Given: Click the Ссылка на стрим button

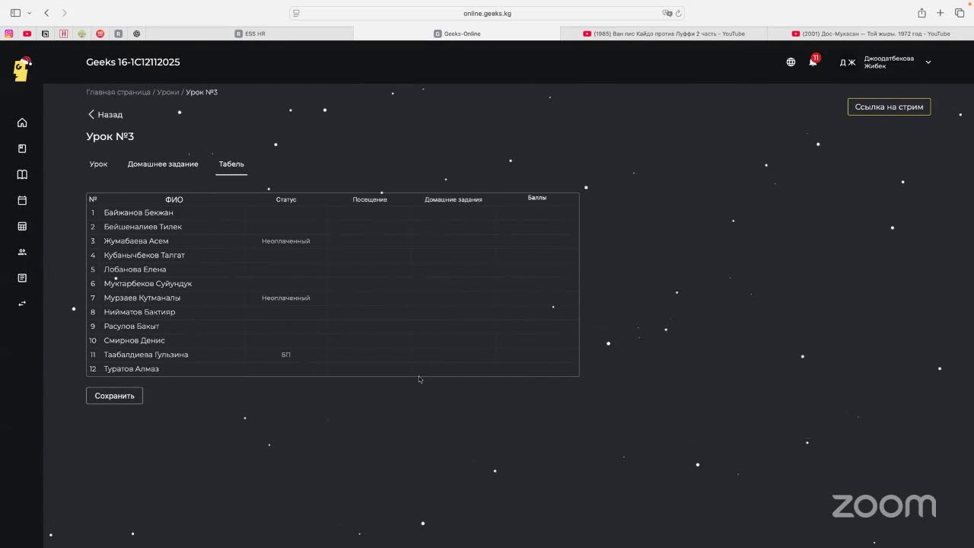Looking at the screenshot, I should click(889, 107).
